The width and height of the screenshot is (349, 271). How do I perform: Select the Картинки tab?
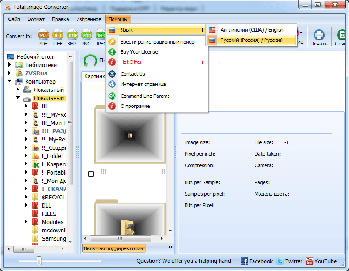click(x=95, y=76)
